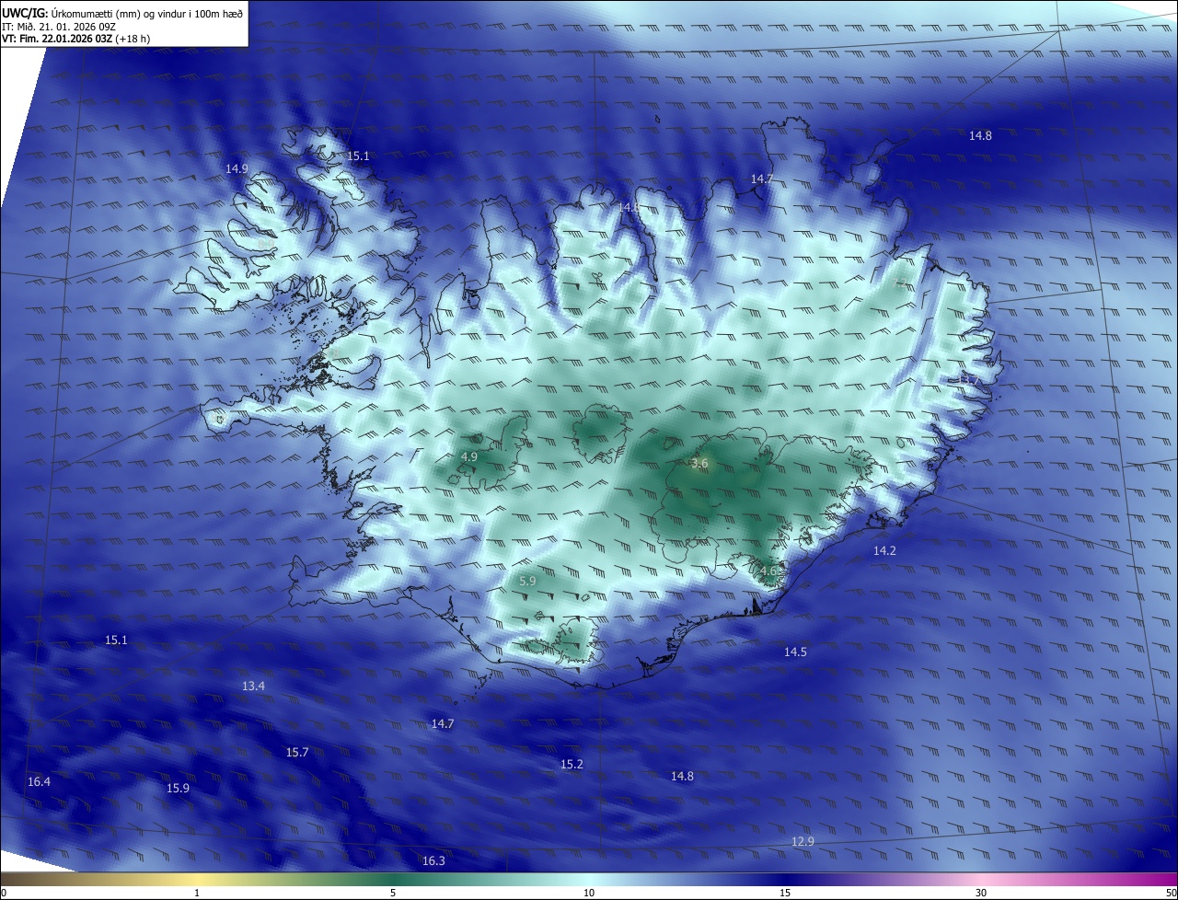Click the initial time line 'IT: Mið. 21. 01. 2026 09Z'
Viewport: 1178px width, 900px height.
[59, 26]
